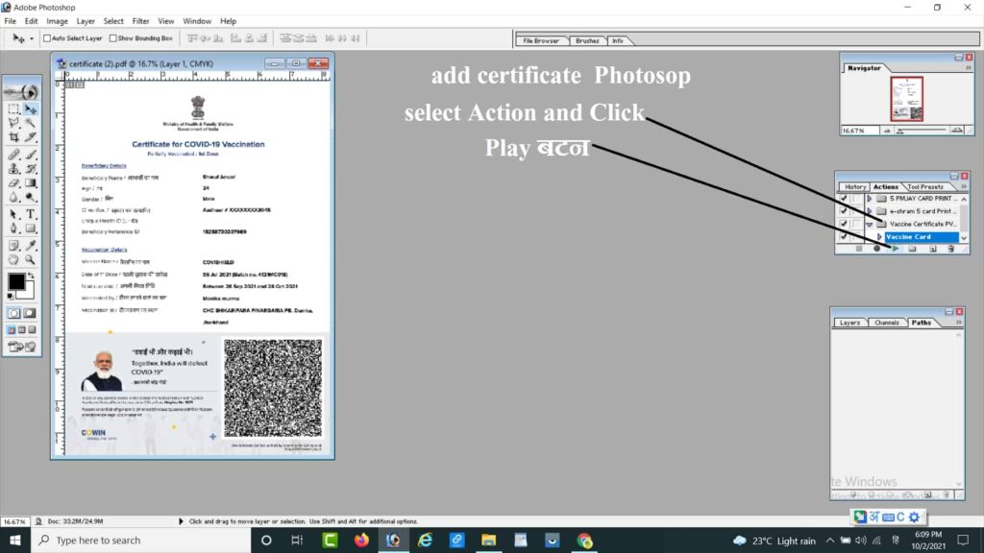Screen dimensions: 984x553
Task: Select the Rectangular Marquee tool
Action: pos(13,109)
